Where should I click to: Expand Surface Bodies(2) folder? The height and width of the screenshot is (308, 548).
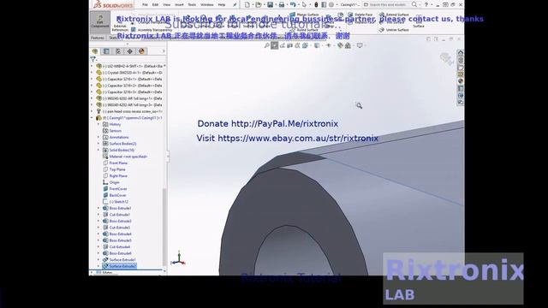point(98,144)
